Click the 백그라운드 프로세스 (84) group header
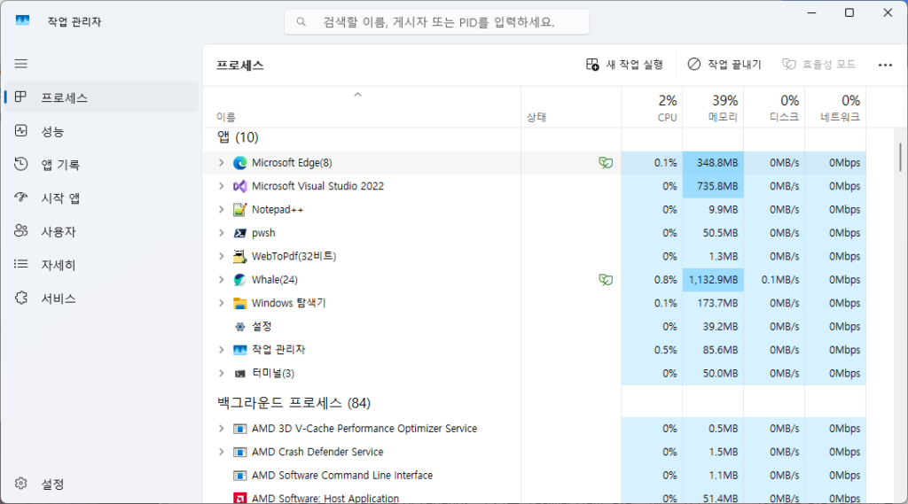This screenshot has height=504, width=908. point(294,403)
